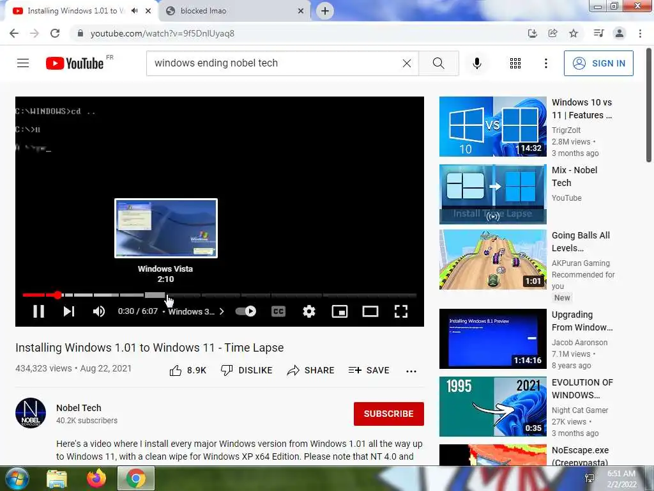Mute the tab via speaker icon
Image resolution: width=654 pixels, height=491 pixels.
pos(134,11)
